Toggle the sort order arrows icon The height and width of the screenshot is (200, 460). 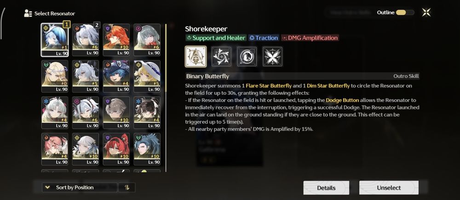127,188
